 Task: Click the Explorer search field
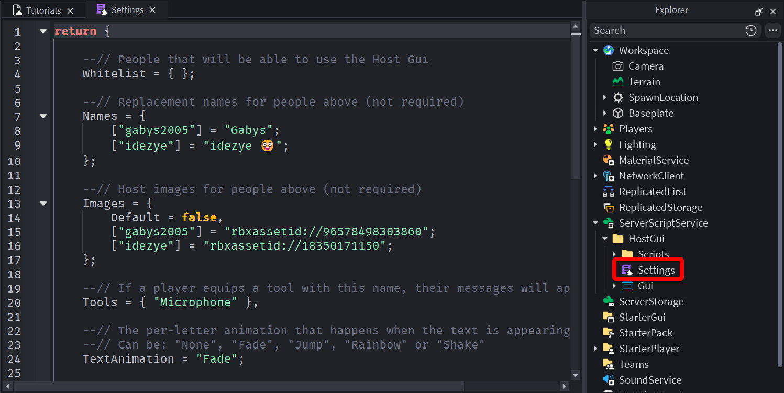tap(665, 30)
